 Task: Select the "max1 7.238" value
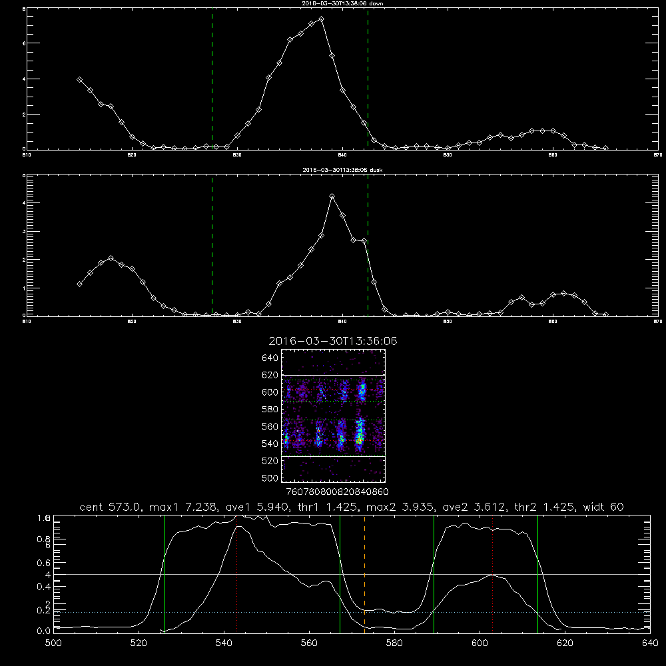(x=184, y=507)
